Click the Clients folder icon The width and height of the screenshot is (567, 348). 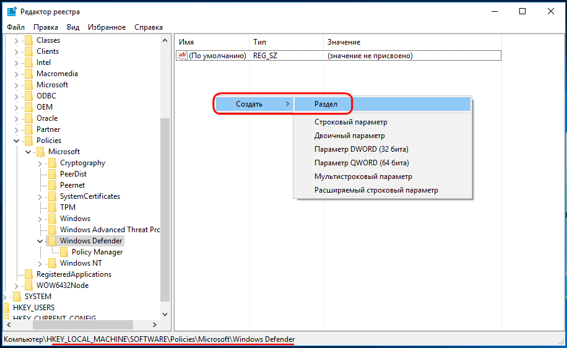(x=29, y=51)
